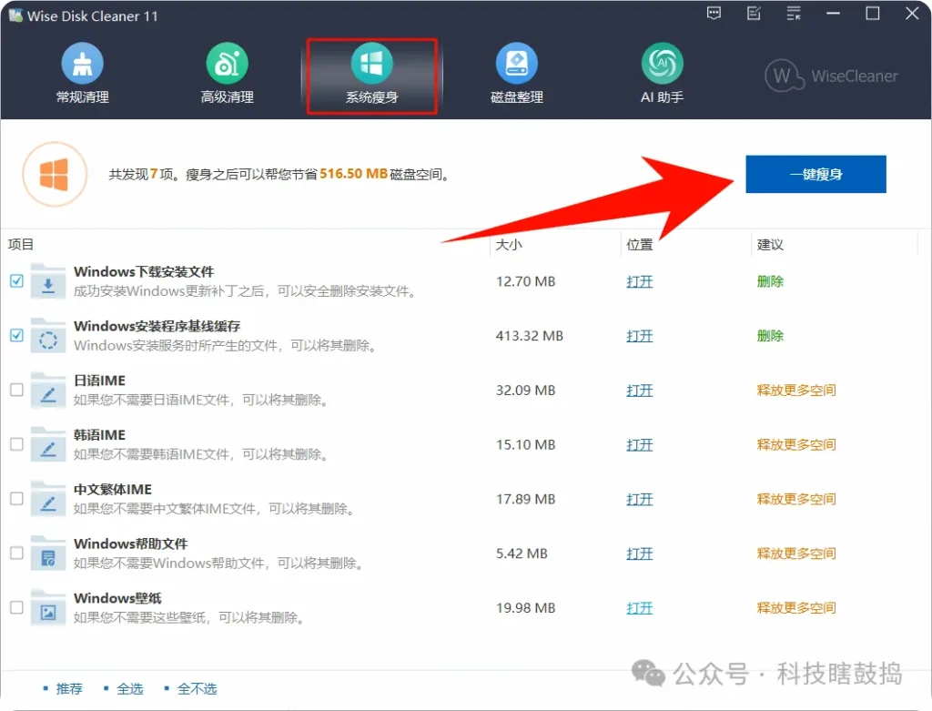Image resolution: width=932 pixels, height=711 pixels.
Task: Click the 日语IME folder icon
Action: (48, 391)
